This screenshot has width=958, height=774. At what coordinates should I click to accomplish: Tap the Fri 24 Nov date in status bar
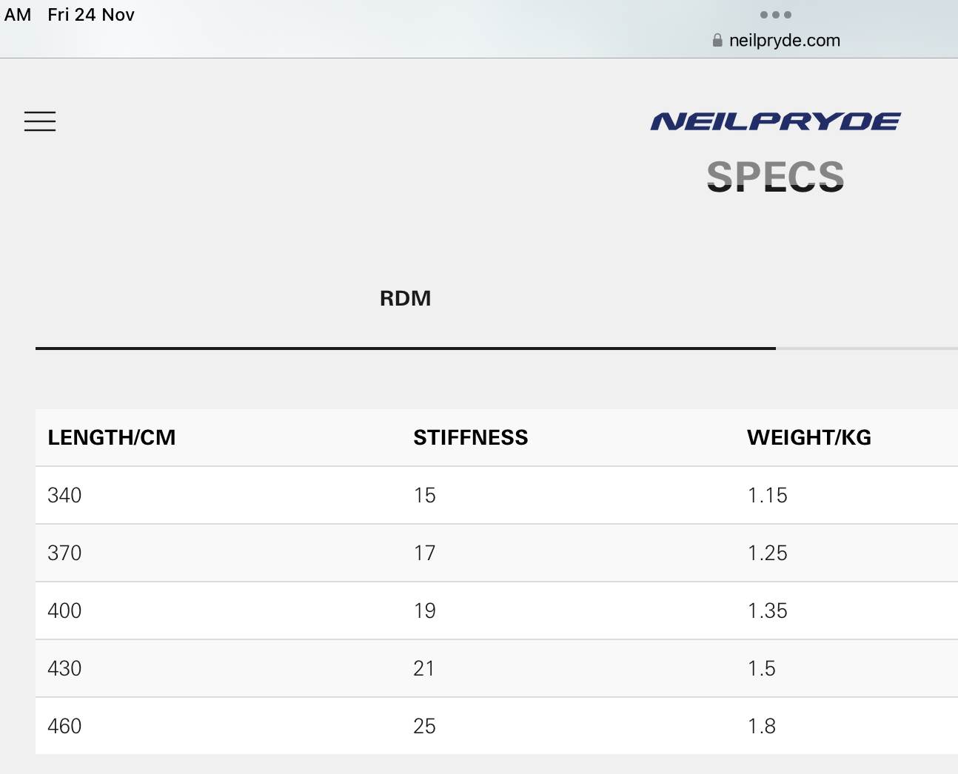[x=91, y=15]
